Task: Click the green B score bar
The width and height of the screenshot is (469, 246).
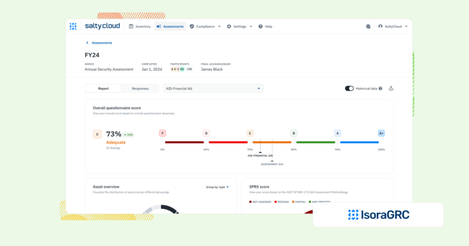Action: [x=316, y=142]
